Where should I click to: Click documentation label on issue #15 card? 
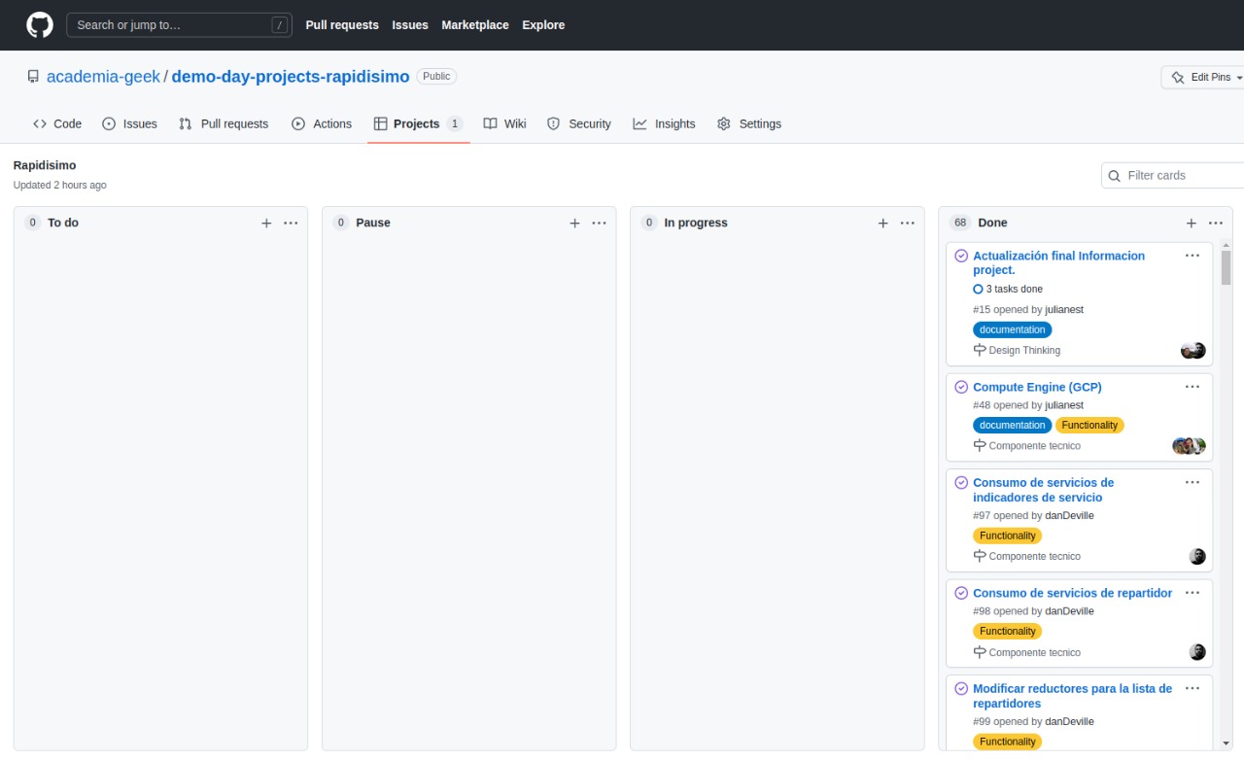(x=1012, y=329)
